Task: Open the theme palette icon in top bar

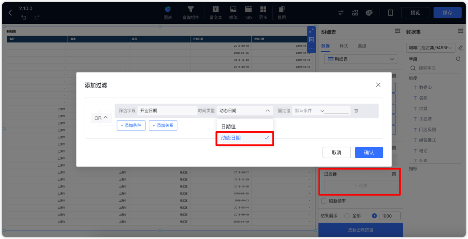Action: 369,12
